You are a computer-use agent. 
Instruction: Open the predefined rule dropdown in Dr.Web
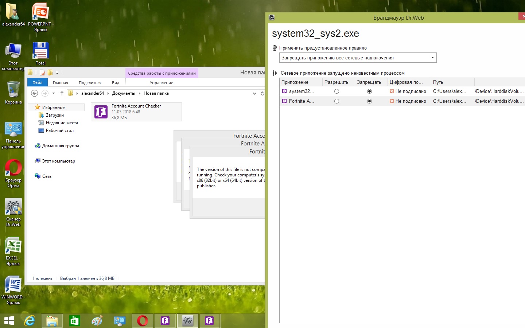coord(358,58)
